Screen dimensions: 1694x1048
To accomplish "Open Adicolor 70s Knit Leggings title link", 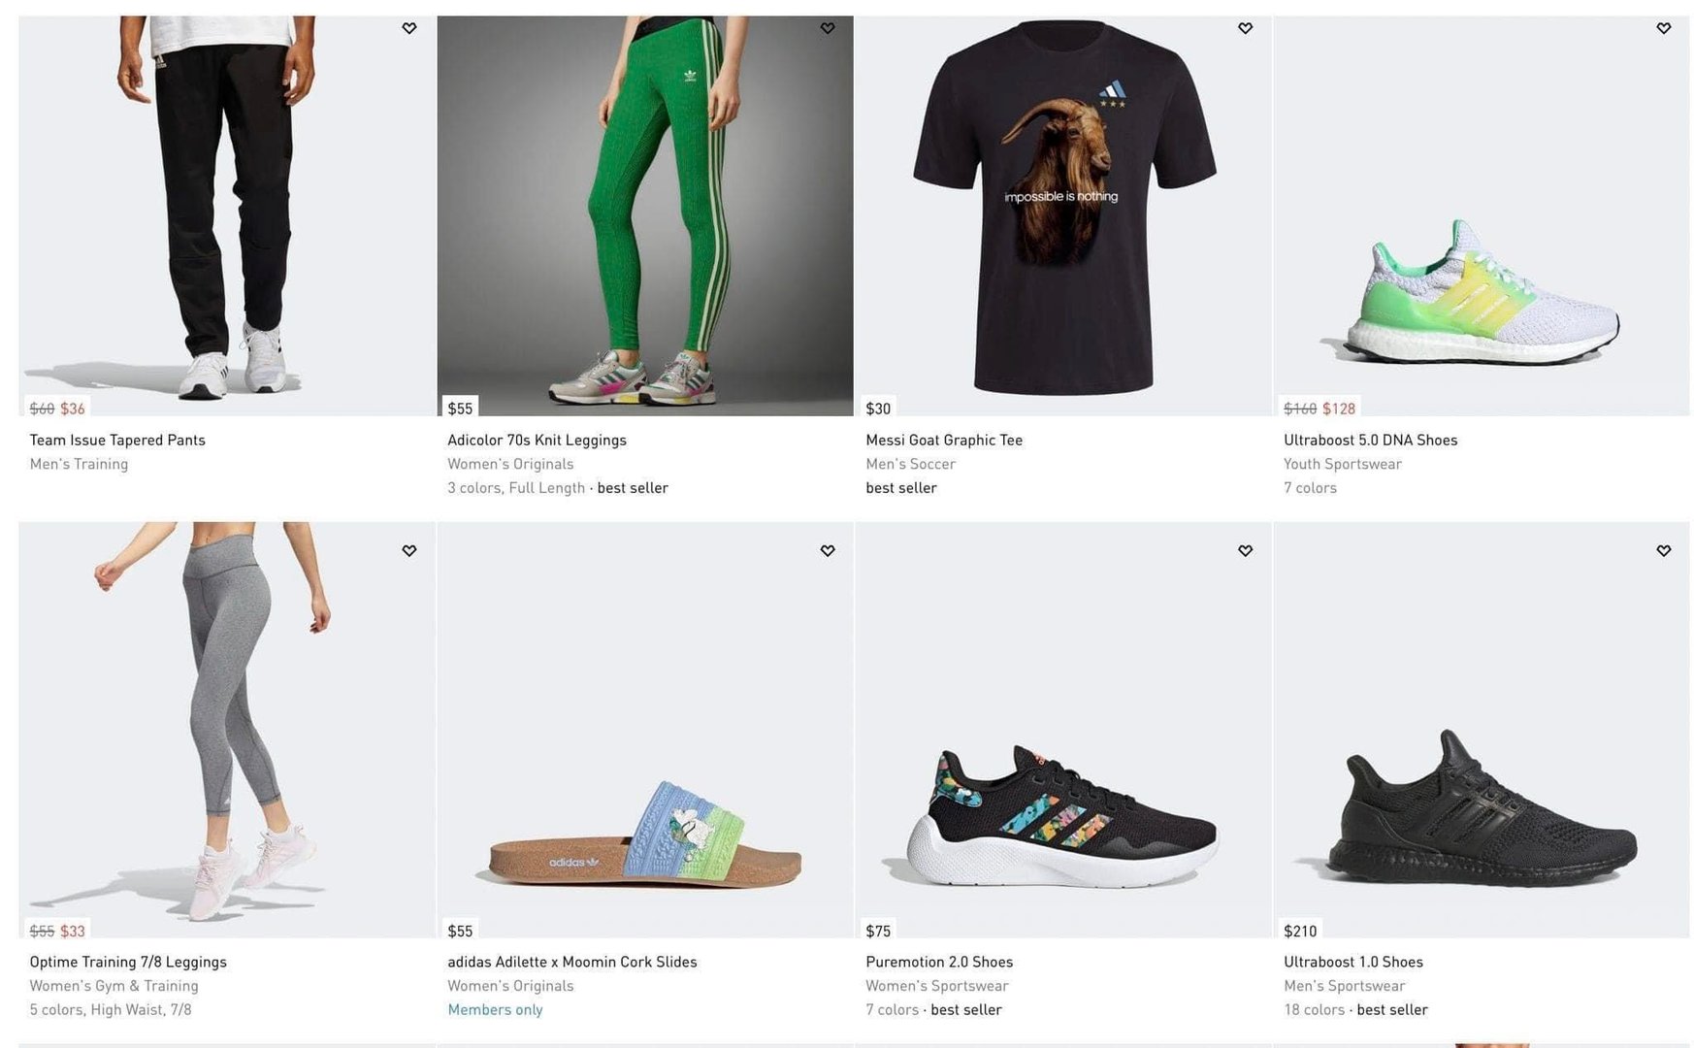I will [x=537, y=440].
